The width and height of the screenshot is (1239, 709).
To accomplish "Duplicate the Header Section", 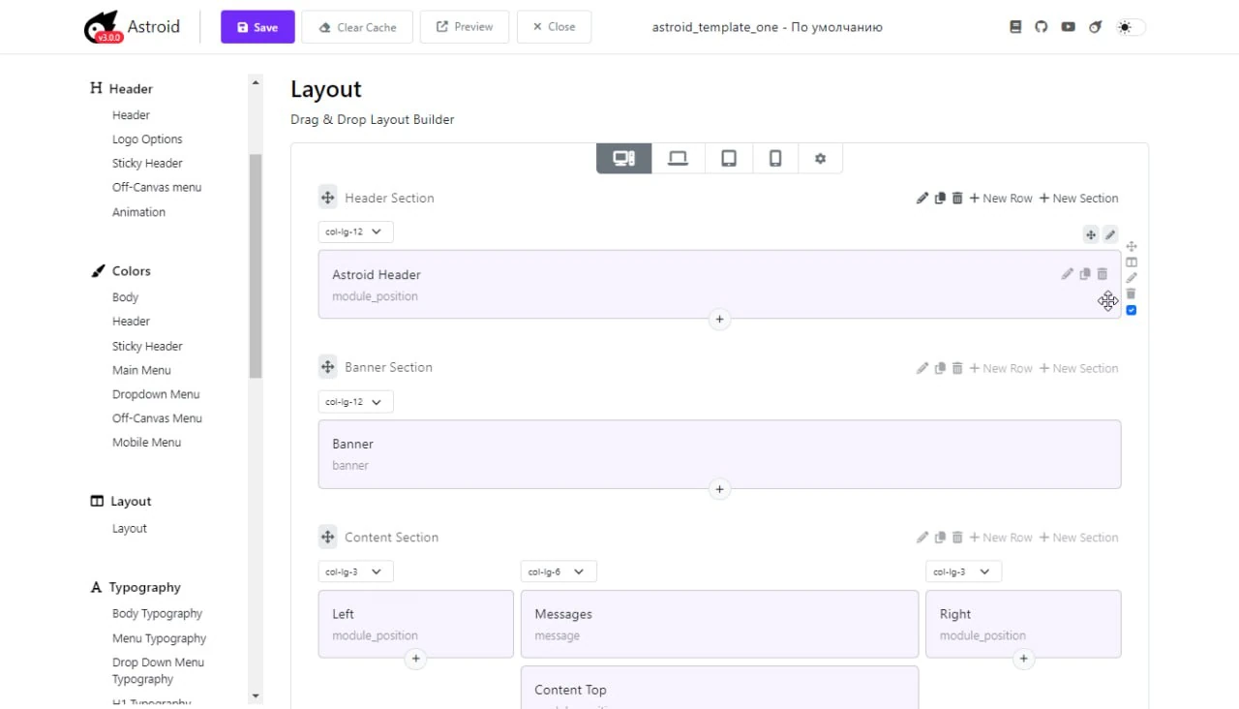I will [940, 199].
